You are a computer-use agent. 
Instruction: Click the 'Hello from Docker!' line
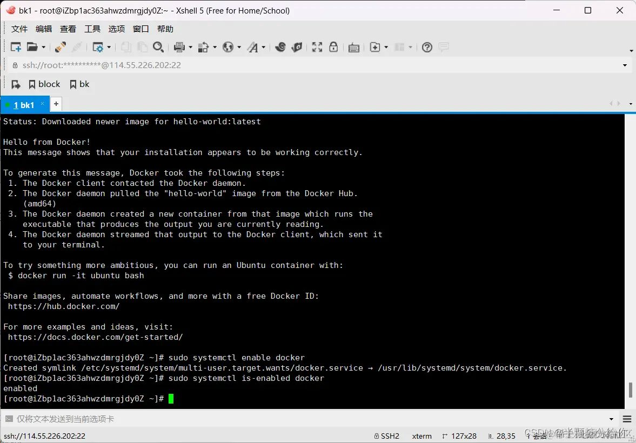pos(46,142)
